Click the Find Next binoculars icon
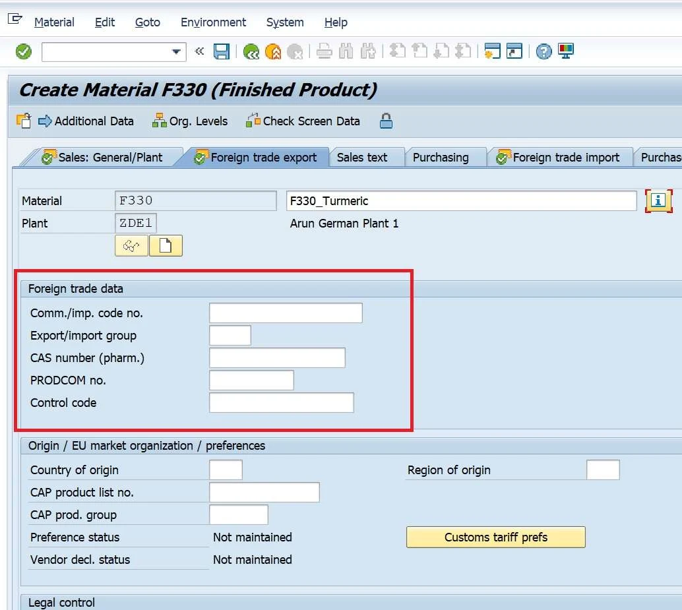The width and height of the screenshot is (682, 610). pyautogui.click(x=368, y=51)
